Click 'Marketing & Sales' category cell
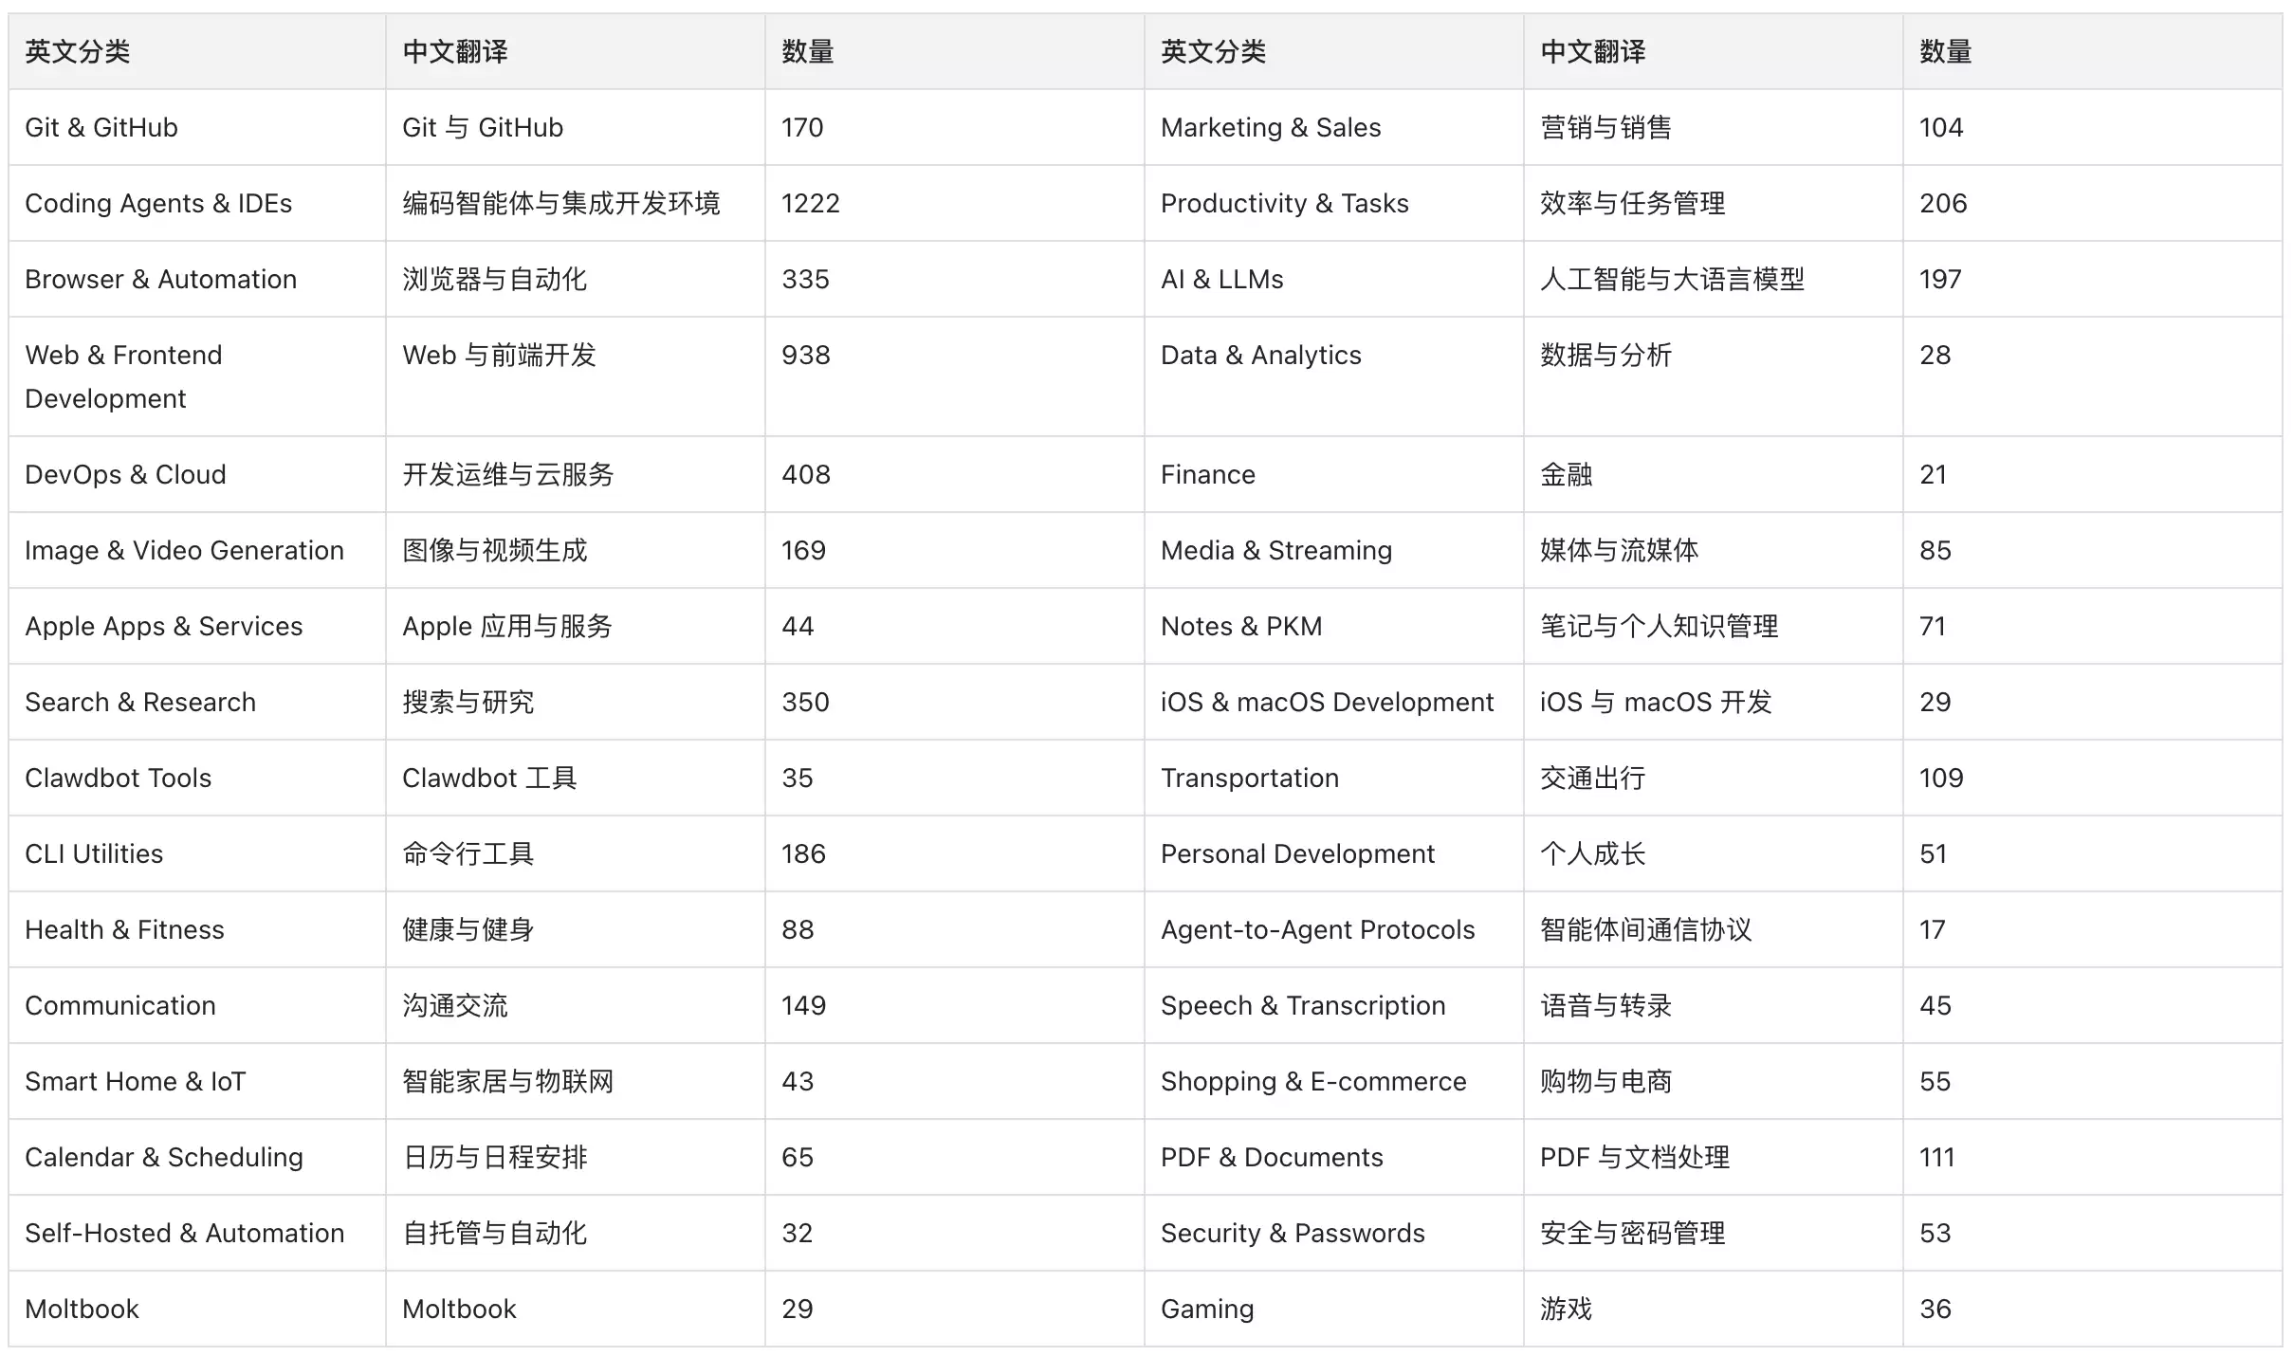The width and height of the screenshot is (2293, 1356). [x=1271, y=127]
